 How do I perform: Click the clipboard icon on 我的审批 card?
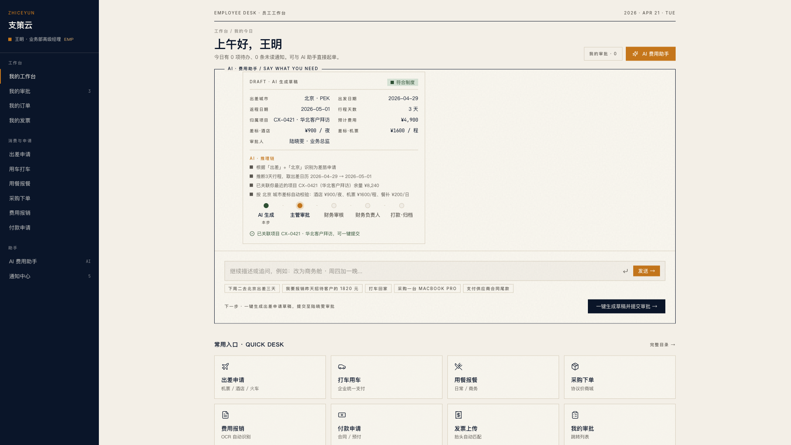[x=575, y=415]
